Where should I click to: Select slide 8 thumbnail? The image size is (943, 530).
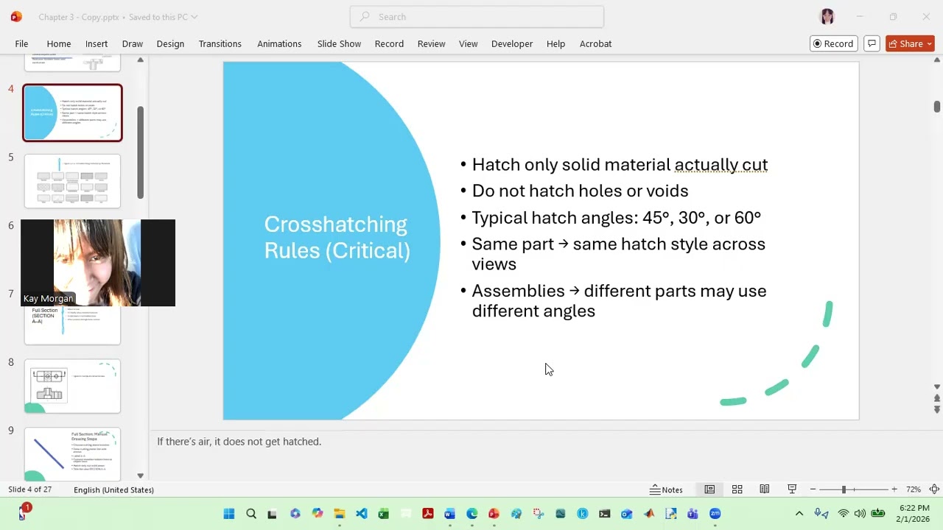[x=72, y=386]
